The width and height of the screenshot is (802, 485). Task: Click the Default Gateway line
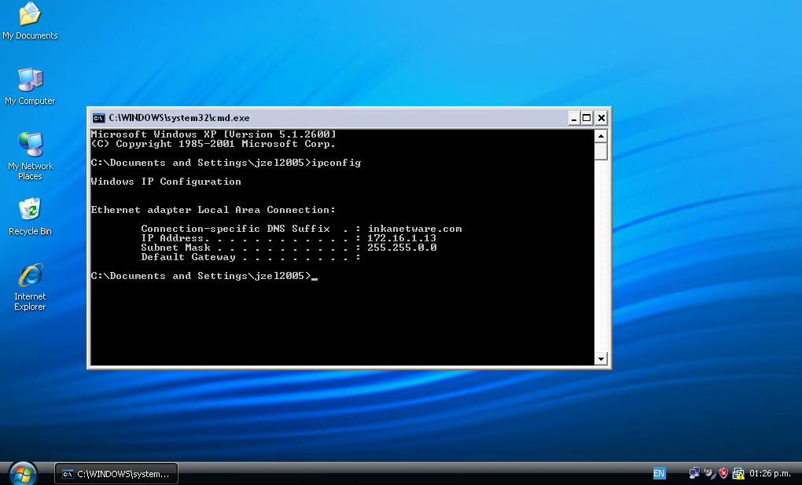click(x=251, y=257)
